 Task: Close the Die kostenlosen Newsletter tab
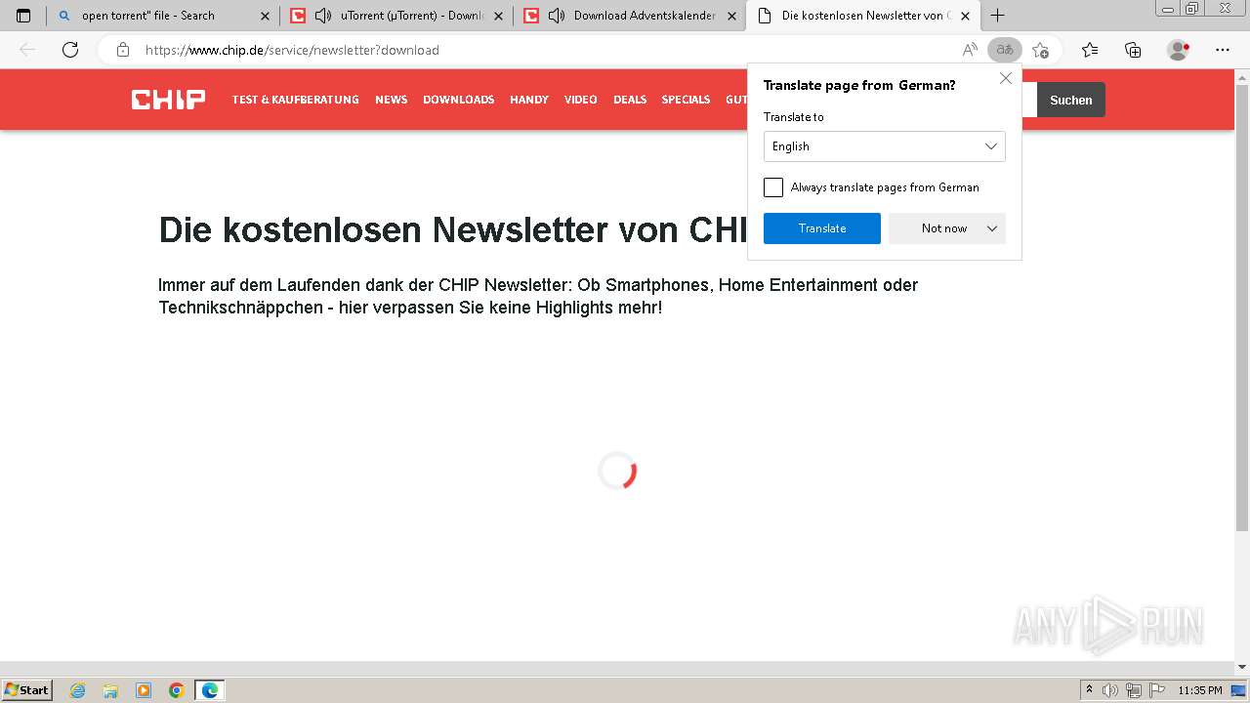point(965,16)
